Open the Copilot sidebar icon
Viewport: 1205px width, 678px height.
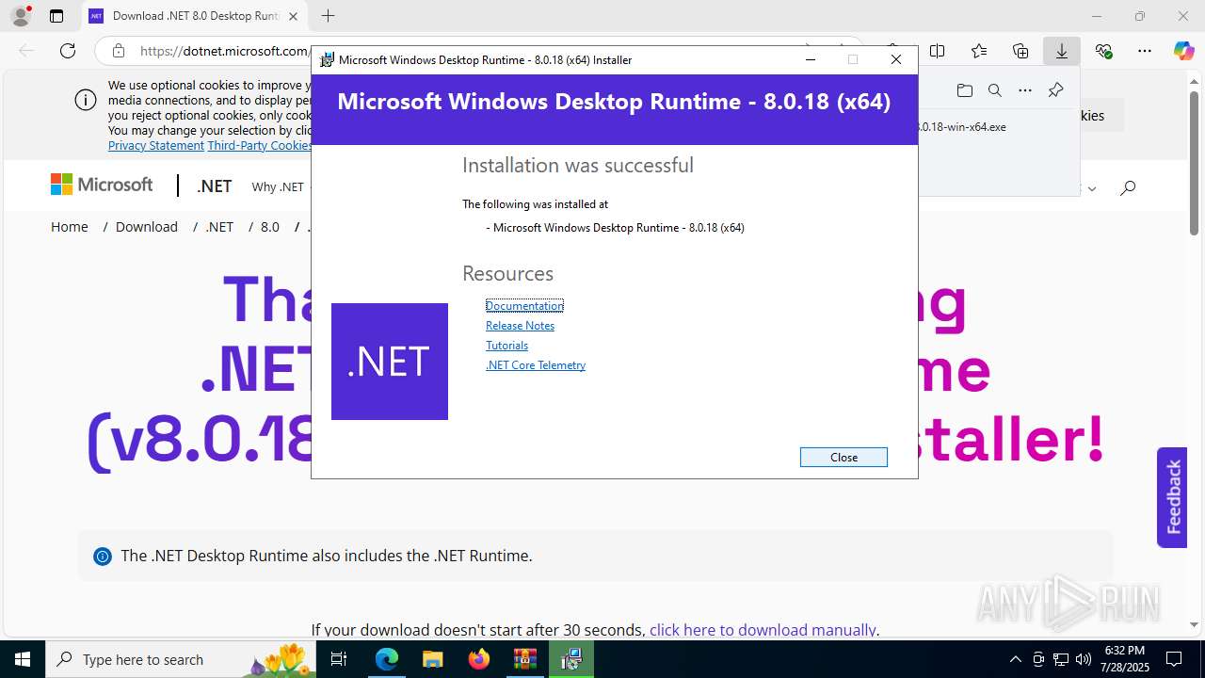(1183, 51)
